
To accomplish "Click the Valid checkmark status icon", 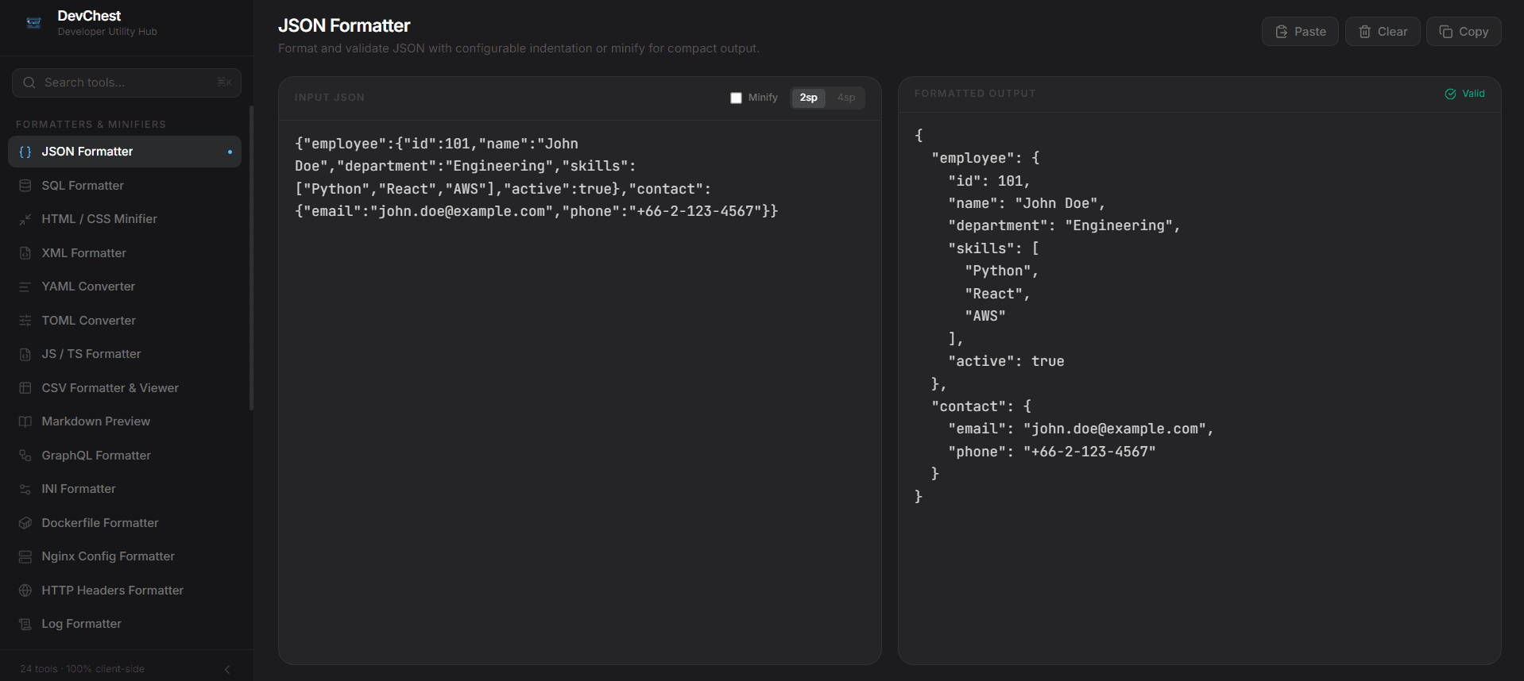I will click(x=1450, y=94).
